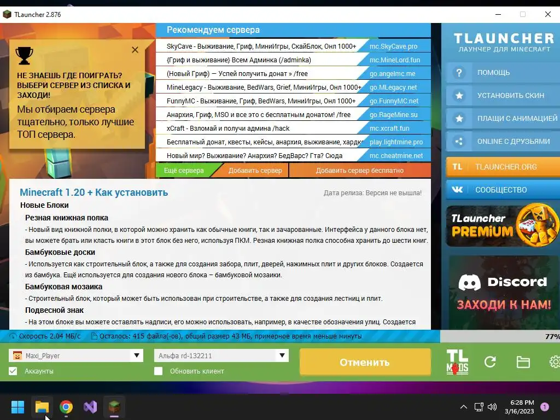Open СООБЩЕСТВО VK button
The height and width of the screenshot is (420, 560).
click(x=503, y=190)
